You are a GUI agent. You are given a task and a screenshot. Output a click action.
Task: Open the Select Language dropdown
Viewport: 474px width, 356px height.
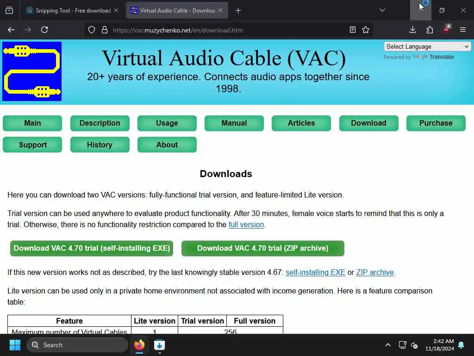[427, 47]
